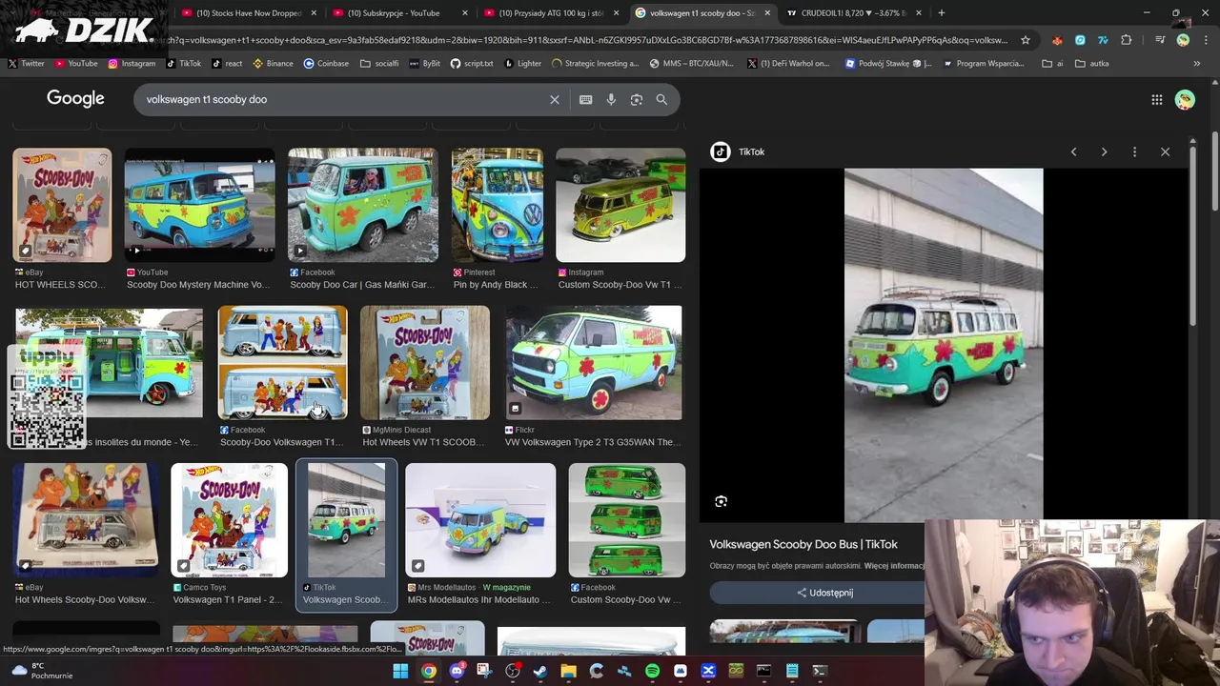The height and width of the screenshot is (686, 1220).
Task: Open Carnco Toys Volkswagen T1 Panel thumbnail
Action: (x=229, y=520)
